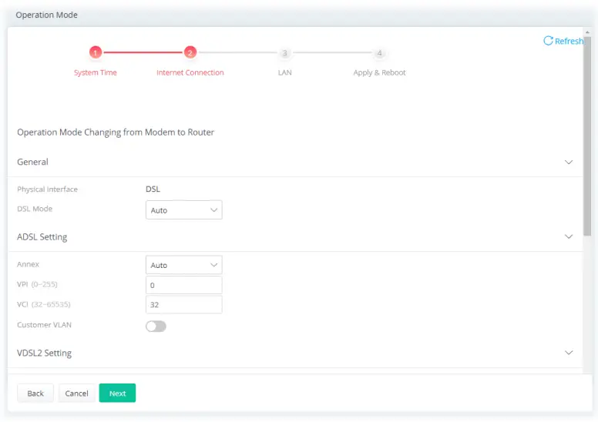Image resolution: width=598 pixels, height=422 pixels.
Task: Focus the VCI input field
Action: pos(184,305)
